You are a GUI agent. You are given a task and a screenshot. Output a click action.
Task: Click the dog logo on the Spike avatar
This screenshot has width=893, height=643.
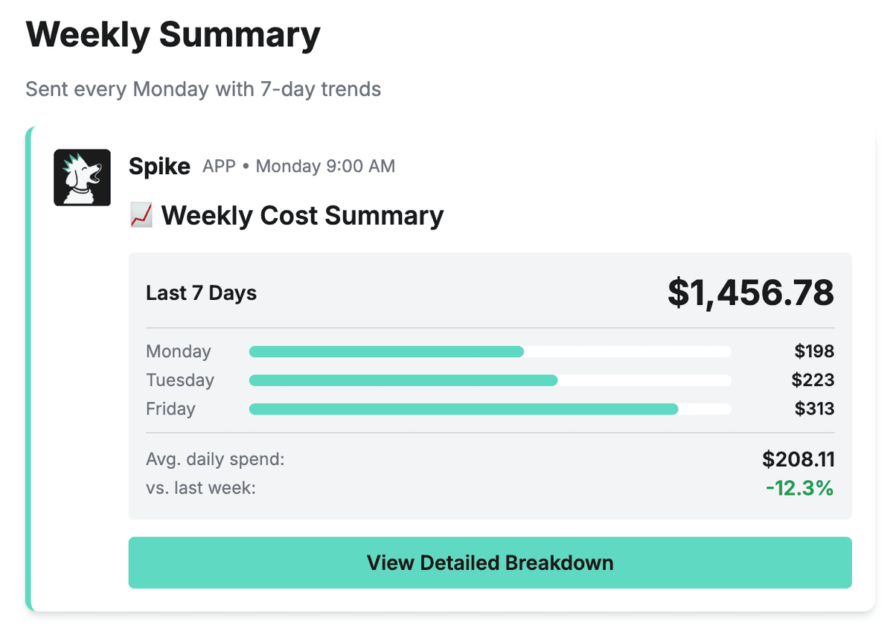[x=82, y=177]
